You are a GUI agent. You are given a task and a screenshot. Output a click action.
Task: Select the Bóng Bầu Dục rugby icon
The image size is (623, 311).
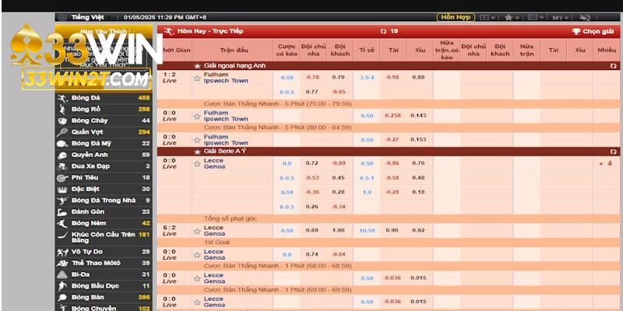point(62,286)
